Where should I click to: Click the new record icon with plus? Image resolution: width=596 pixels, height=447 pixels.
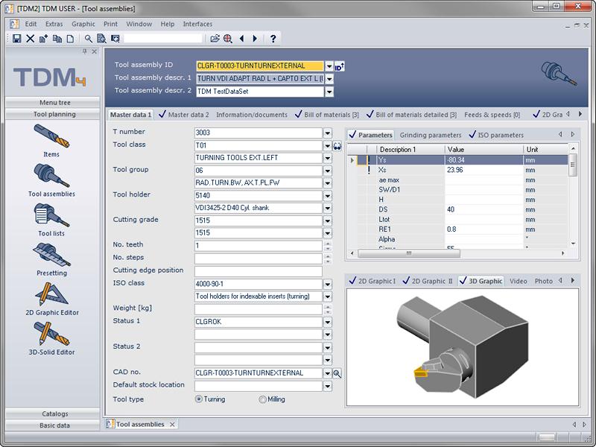click(43, 39)
